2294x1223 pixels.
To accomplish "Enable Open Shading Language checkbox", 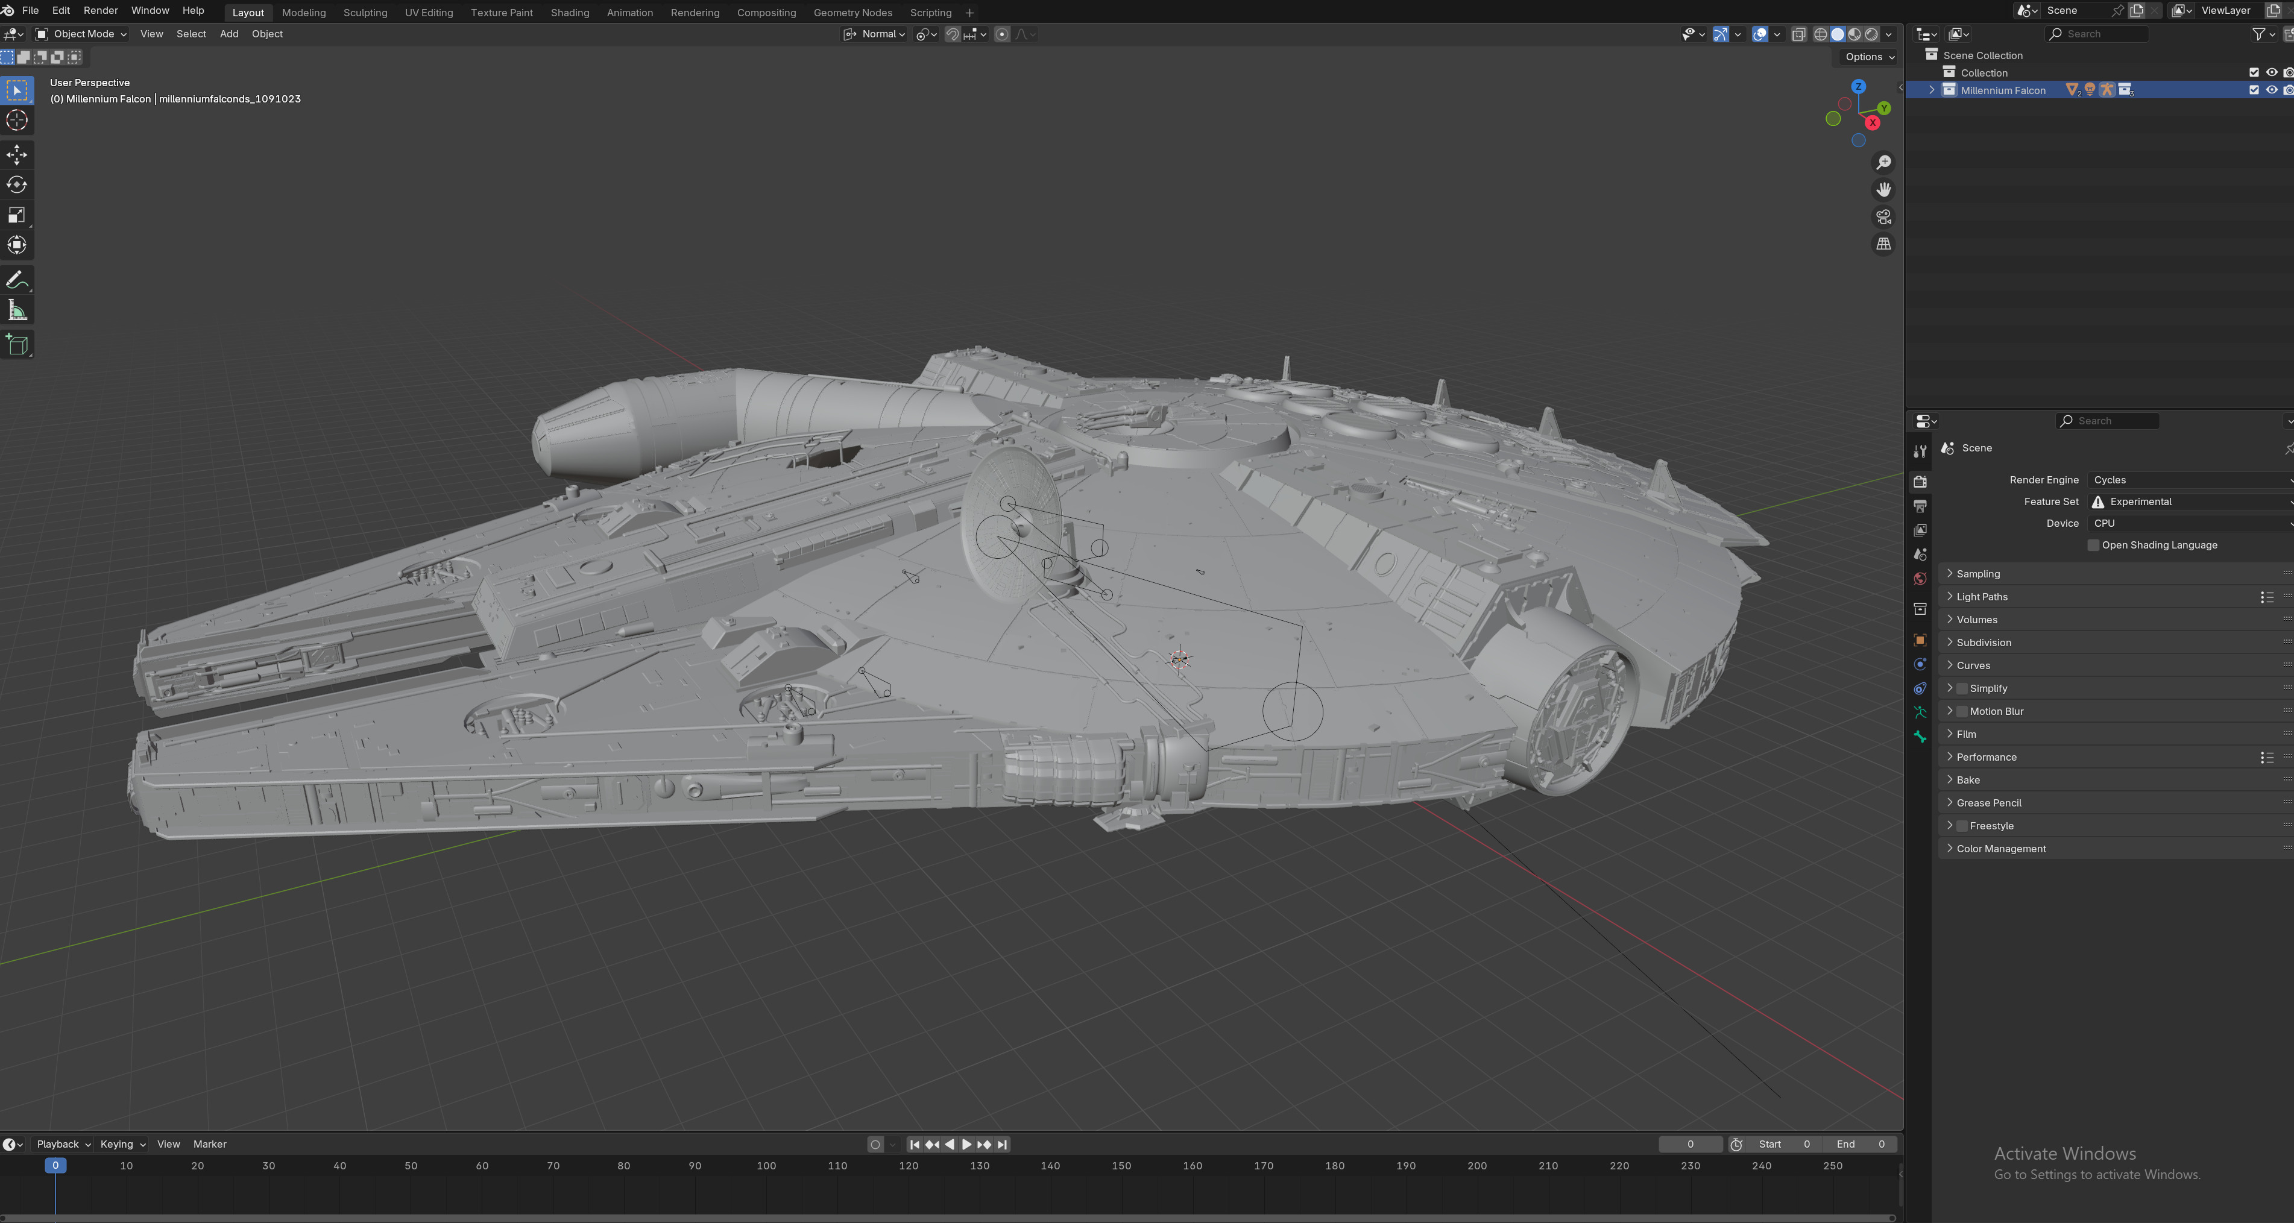I will 2094,545.
